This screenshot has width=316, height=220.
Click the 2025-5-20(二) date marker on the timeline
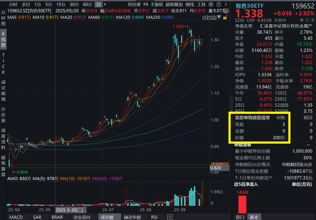(70, 210)
